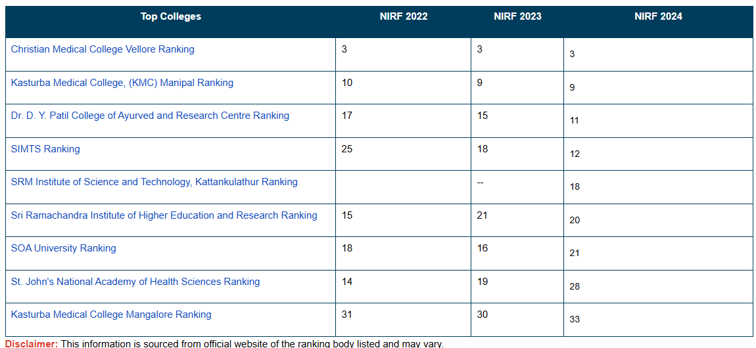
Task: Open St. John's National Academy Ranking link
Action: click(x=135, y=282)
